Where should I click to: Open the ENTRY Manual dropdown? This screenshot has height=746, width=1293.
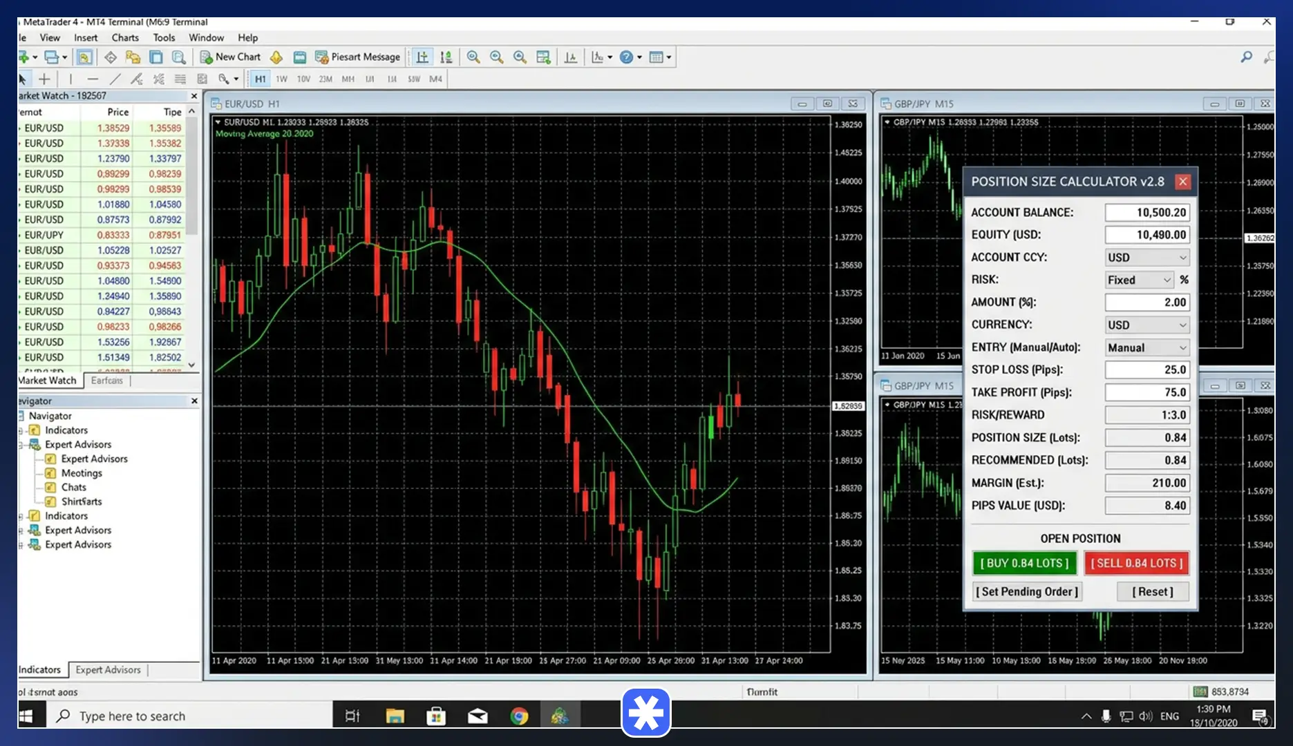(x=1147, y=347)
